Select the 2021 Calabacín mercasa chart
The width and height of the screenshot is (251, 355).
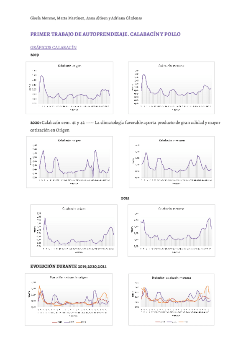[172, 230]
